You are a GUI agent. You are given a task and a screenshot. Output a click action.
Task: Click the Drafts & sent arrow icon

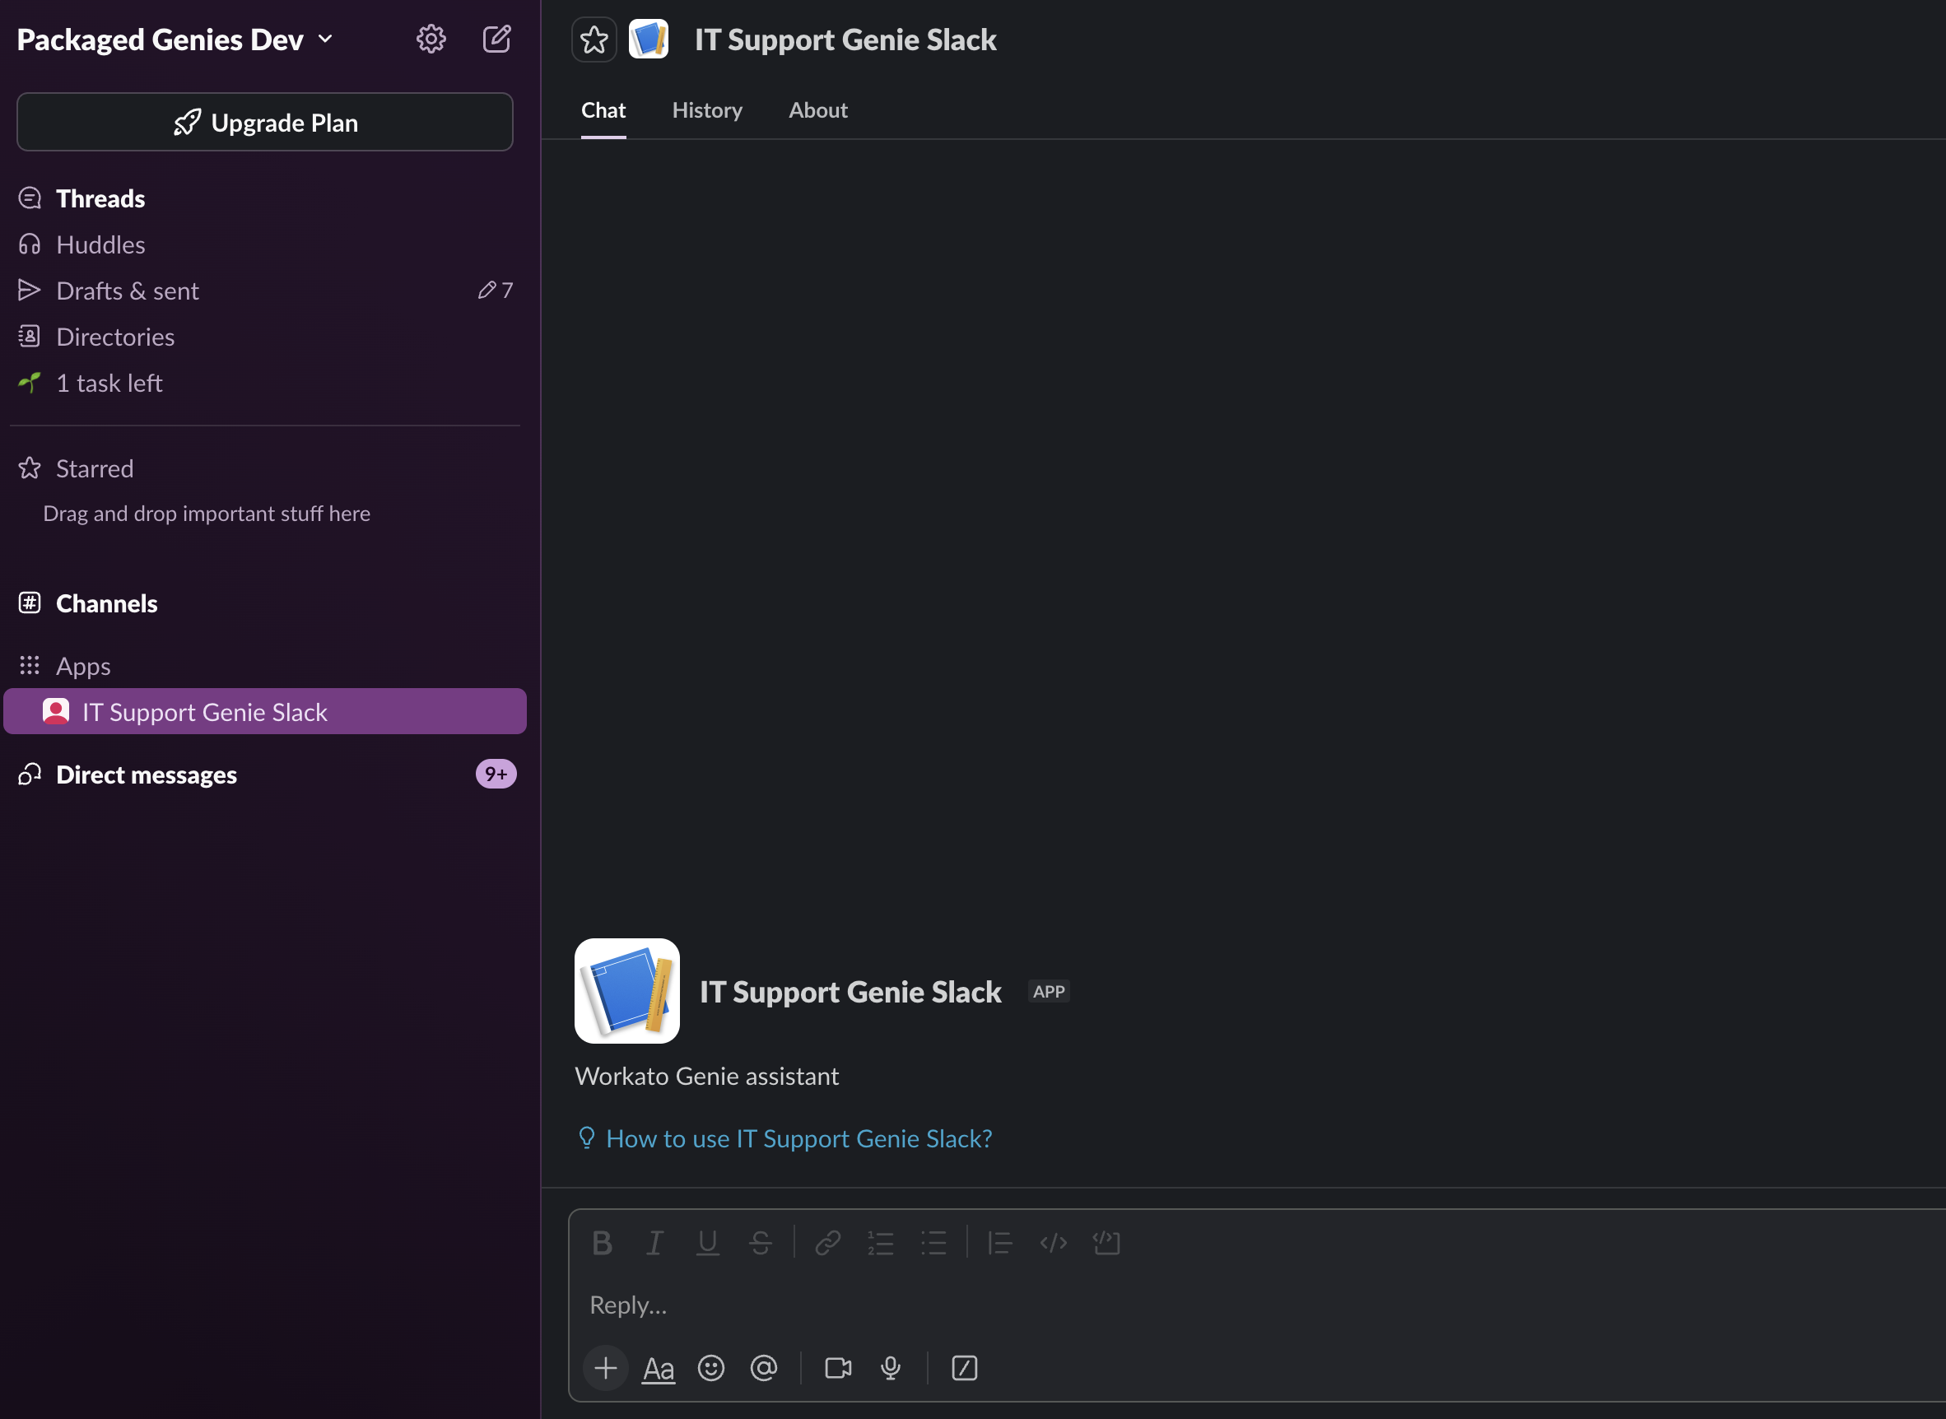pyautogui.click(x=29, y=291)
